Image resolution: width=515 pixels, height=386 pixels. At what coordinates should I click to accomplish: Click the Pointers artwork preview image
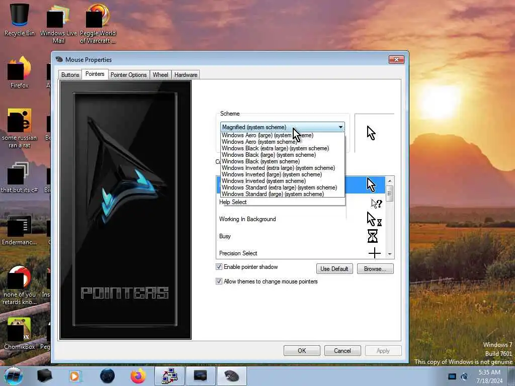[x=125, y=210]
